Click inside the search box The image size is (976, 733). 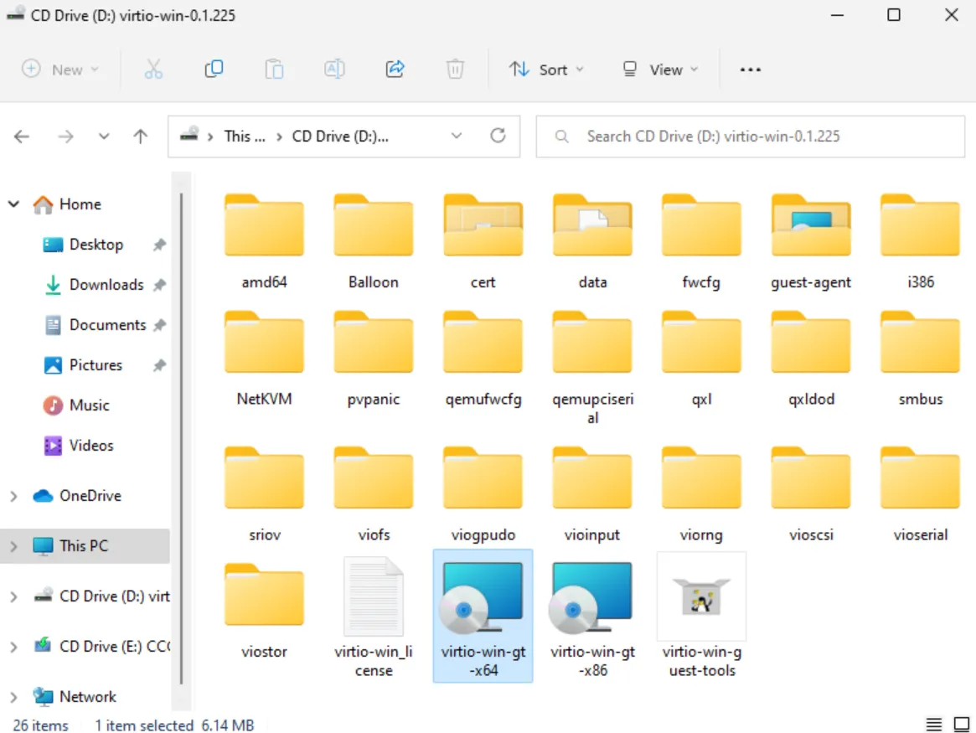[x=750, y=136]
